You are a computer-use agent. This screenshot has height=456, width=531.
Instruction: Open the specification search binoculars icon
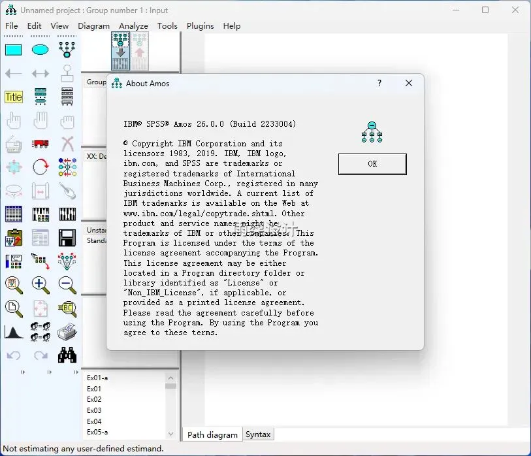(67, 355)
